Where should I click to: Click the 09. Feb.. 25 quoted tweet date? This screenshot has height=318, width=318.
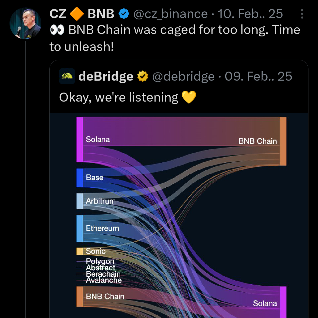pos(258,76)
